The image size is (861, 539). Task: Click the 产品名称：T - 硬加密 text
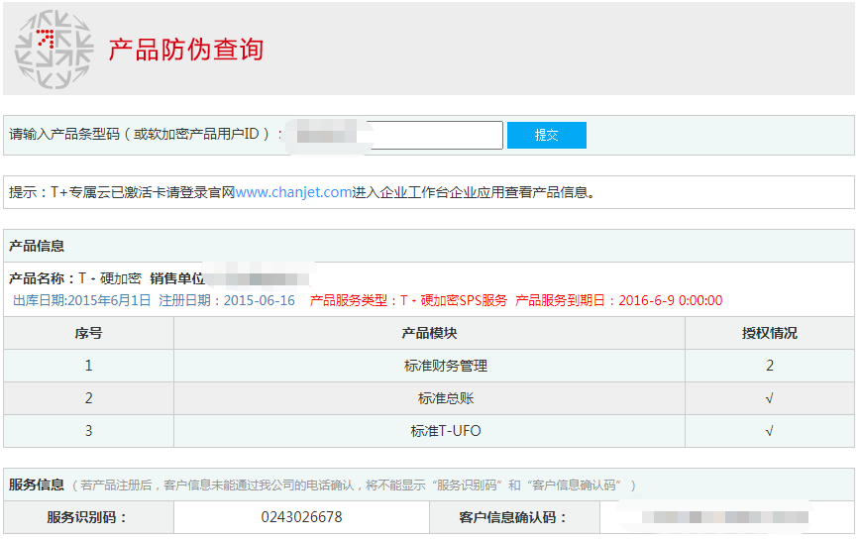tap(74, 278)
